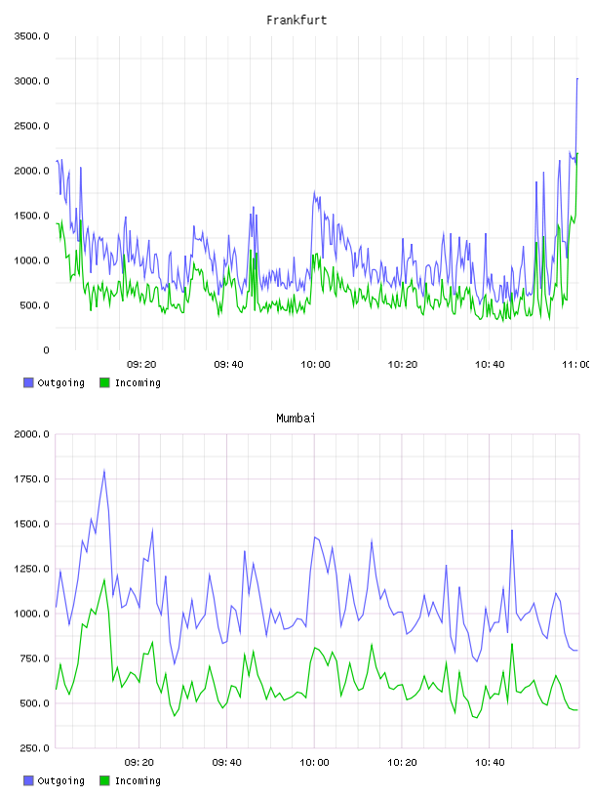Click the Frankfurt outgoing spike peak near 3000
The width and height of the screenshot is (593, 796).
click(577, 79)
